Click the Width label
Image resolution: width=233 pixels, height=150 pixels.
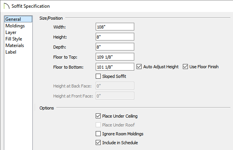(59, 27)
